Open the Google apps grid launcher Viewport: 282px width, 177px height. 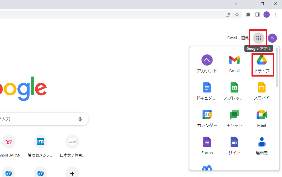coord(258,38)
